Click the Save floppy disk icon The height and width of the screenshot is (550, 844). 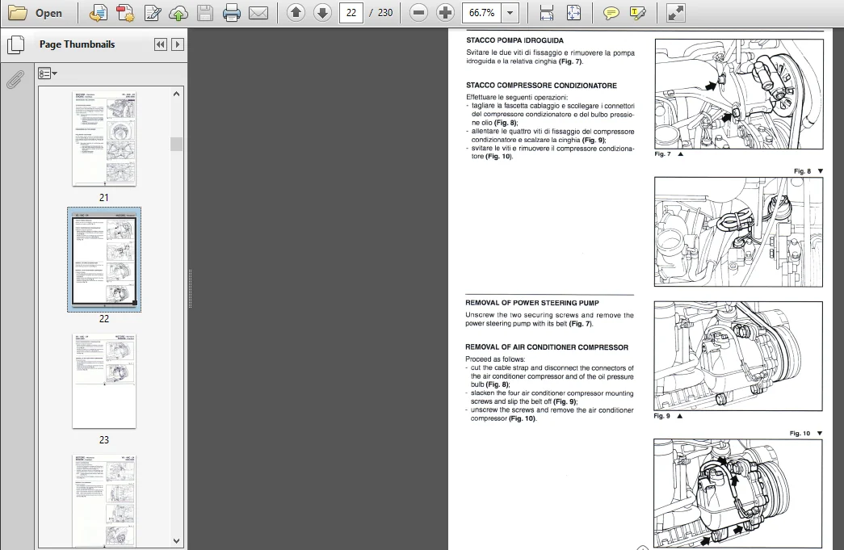[205, 13]
